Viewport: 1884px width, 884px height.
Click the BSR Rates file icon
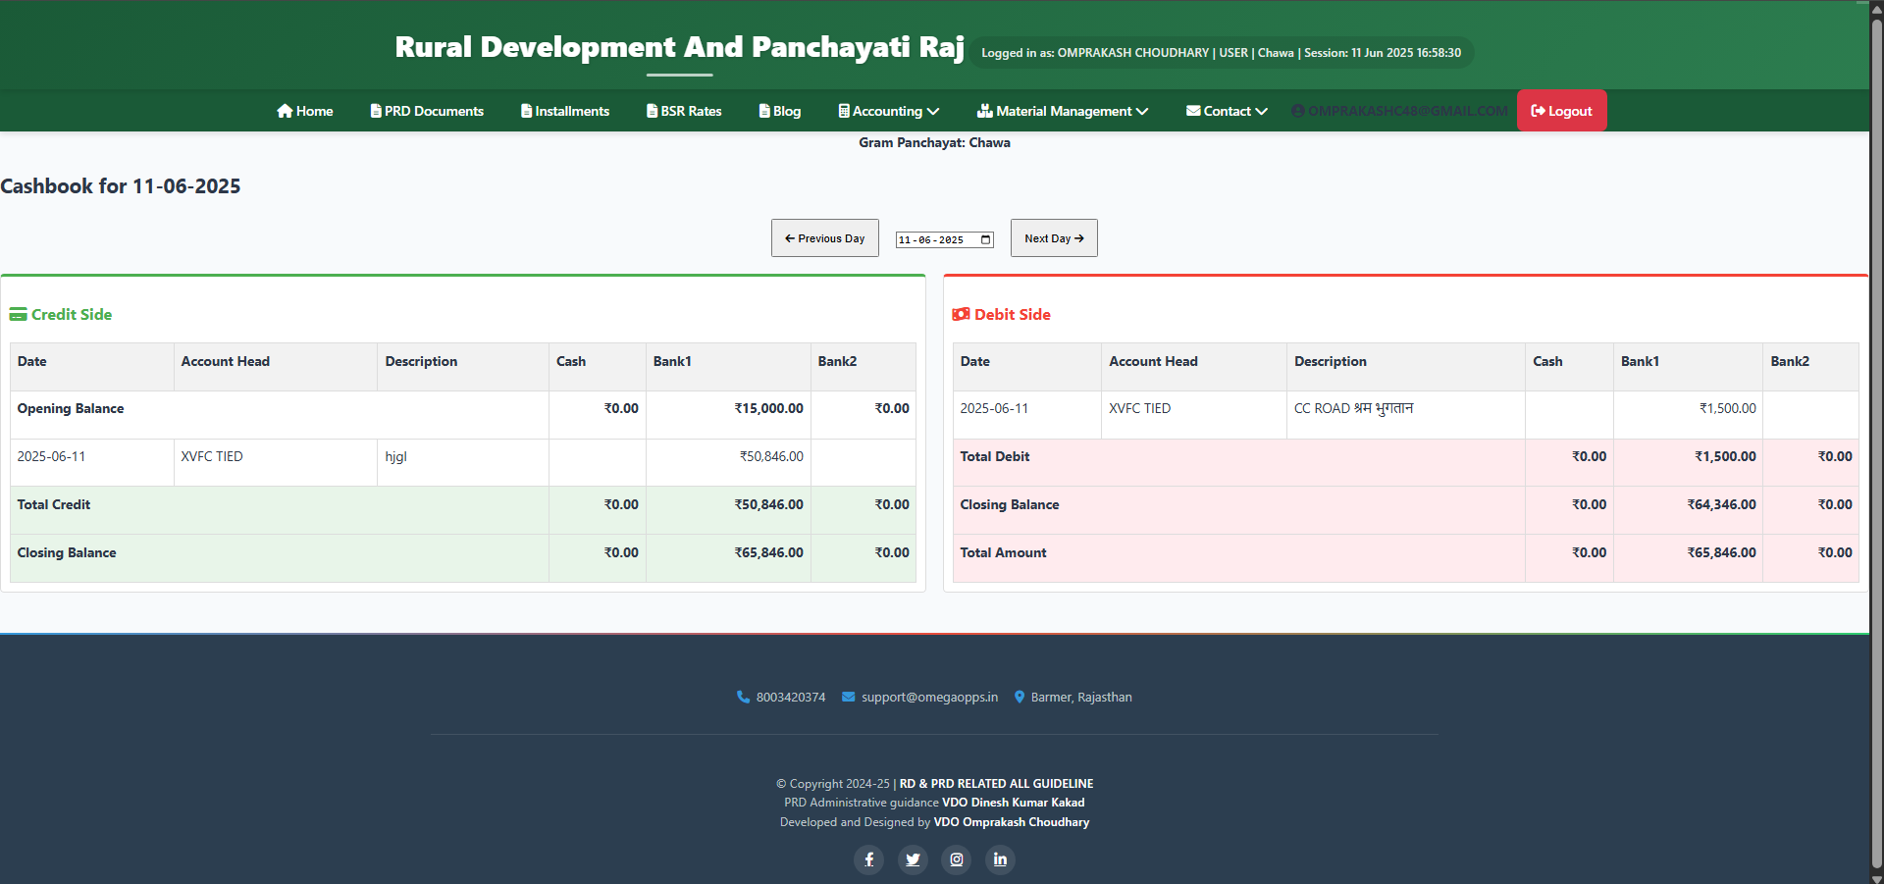coord(653,111)
